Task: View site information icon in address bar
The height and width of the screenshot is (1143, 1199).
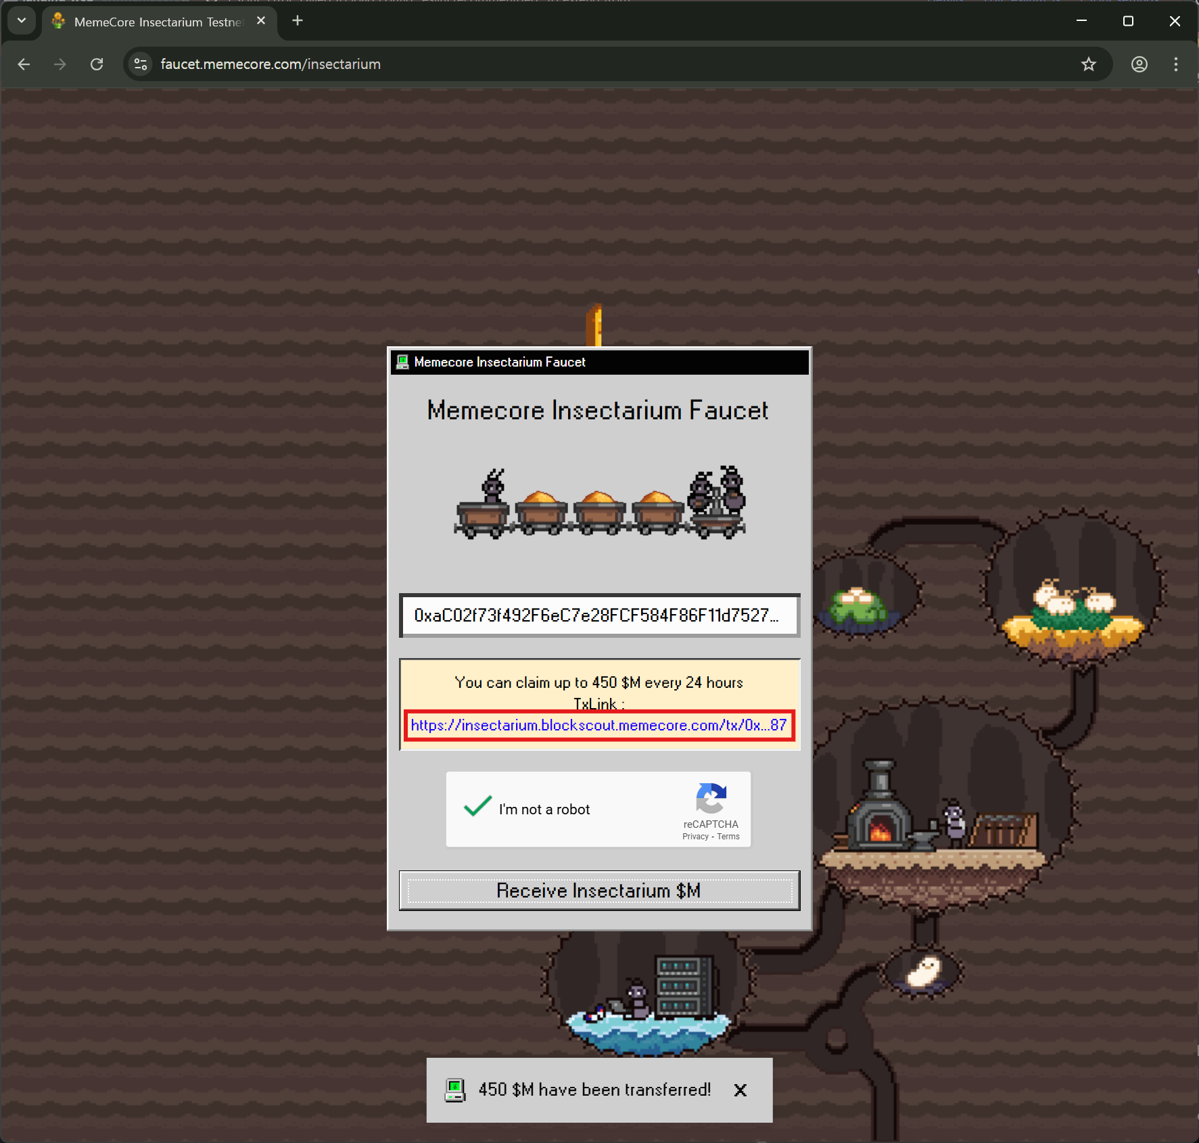Action: click(x=141, y=64)
